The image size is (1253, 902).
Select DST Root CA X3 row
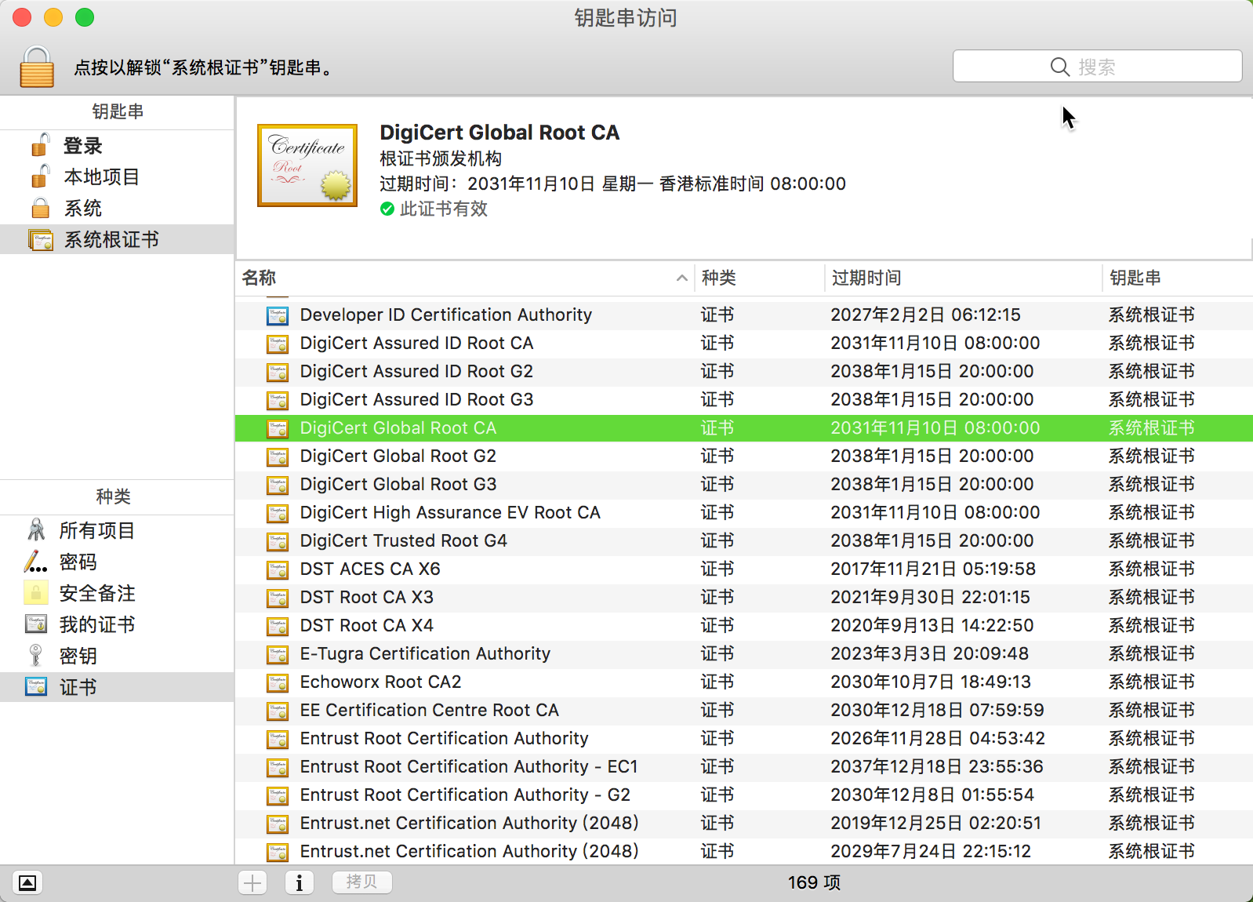click(x=744, y=598)
